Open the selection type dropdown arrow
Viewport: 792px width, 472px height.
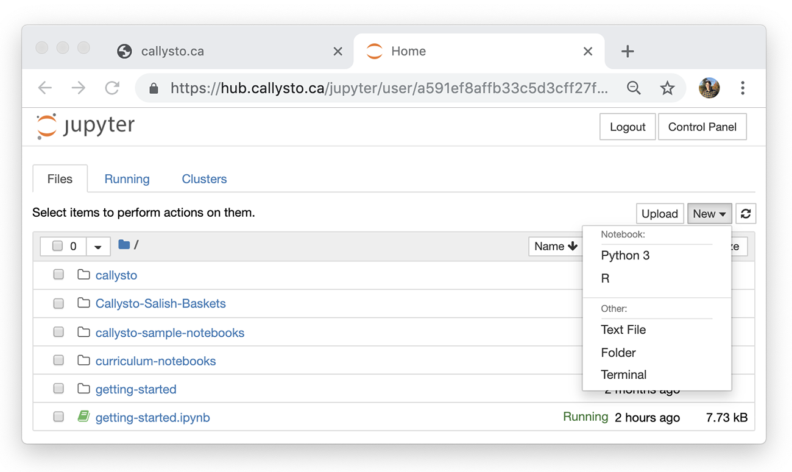pos(98,246)
